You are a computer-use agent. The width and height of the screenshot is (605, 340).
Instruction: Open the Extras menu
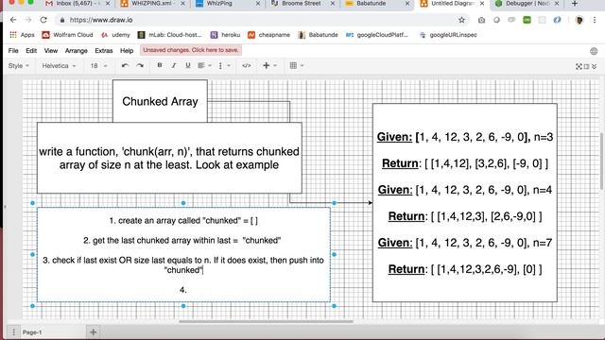(104, 50)
